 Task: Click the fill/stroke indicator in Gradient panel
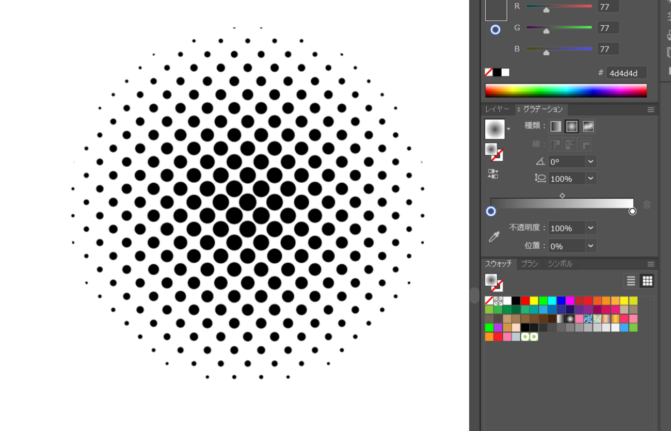(493, 152)
